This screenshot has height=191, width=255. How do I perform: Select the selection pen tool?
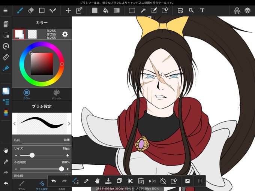[x=154, y=10]
